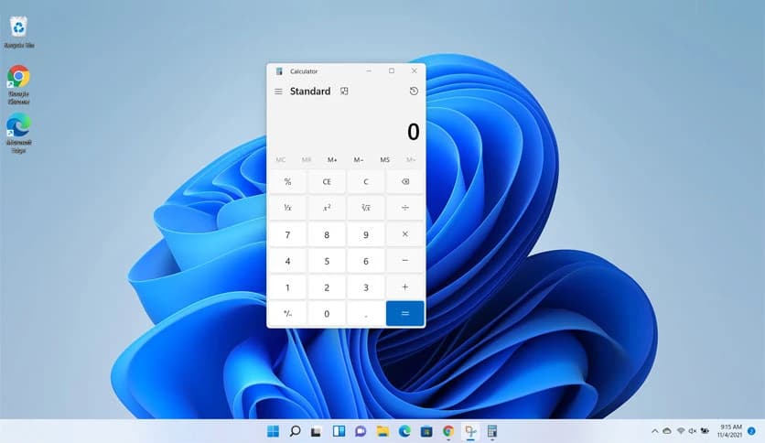Click the digit 3 key
This screenshot has height=443, width=765.
366,286
